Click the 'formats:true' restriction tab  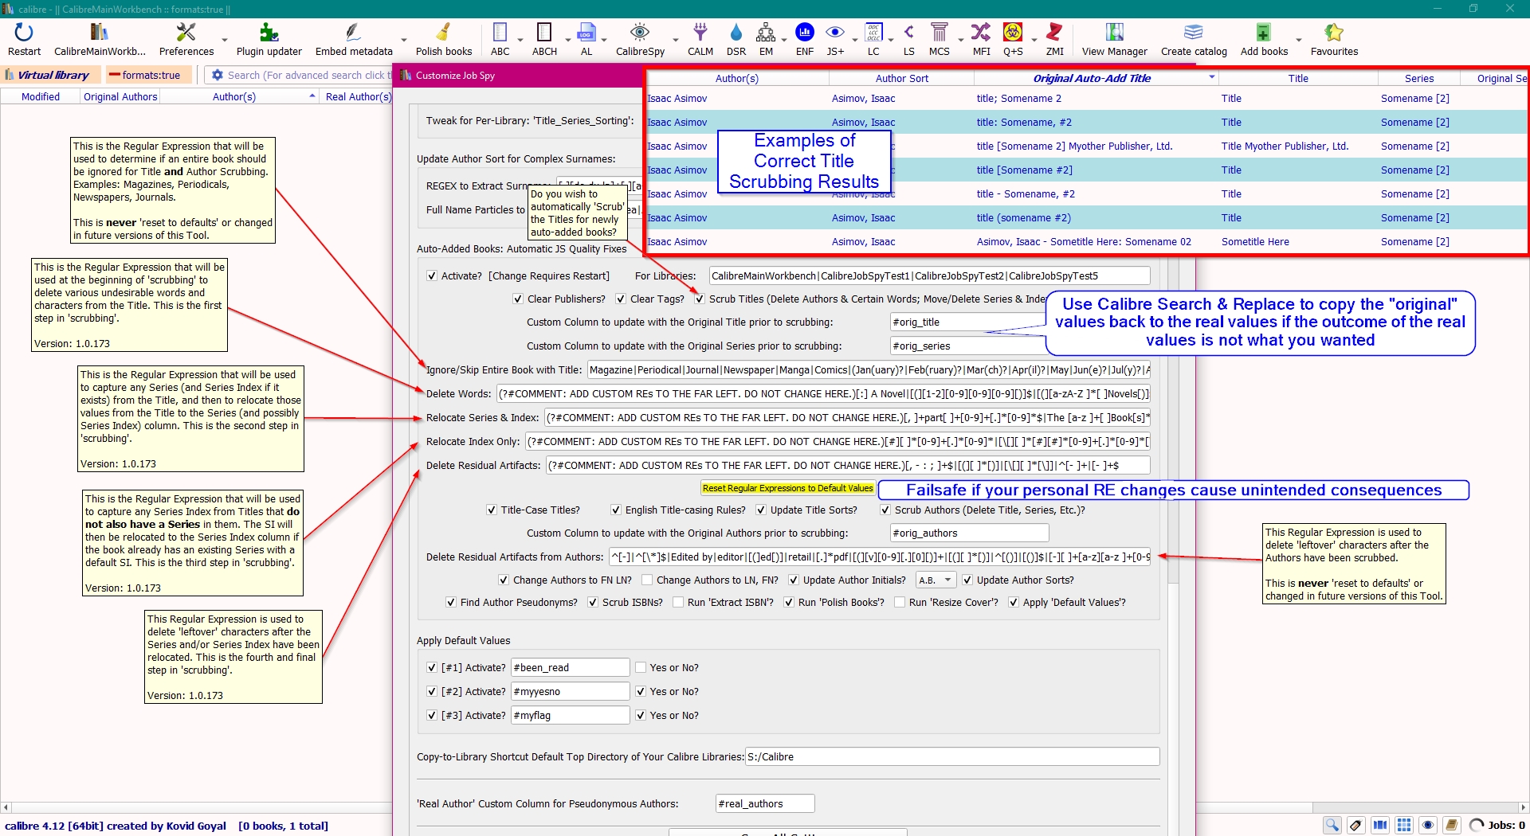point(150,76)
